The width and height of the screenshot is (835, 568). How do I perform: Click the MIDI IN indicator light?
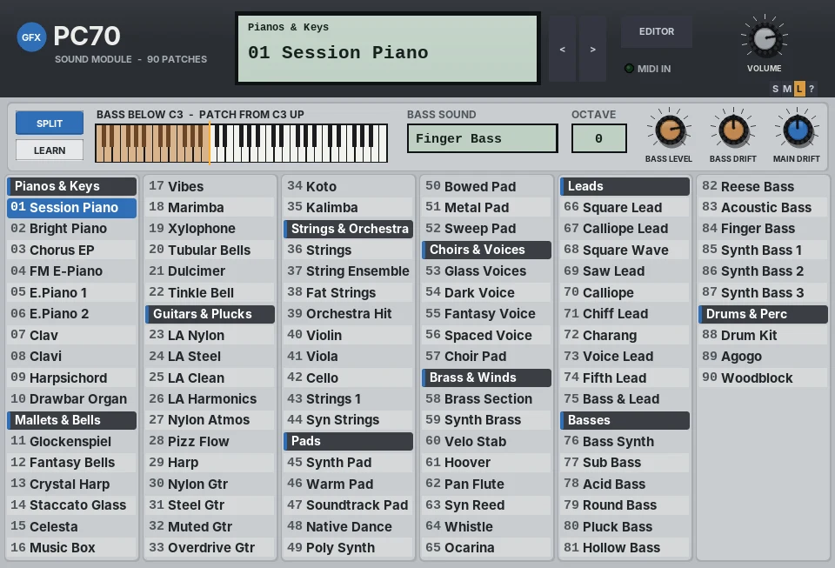(x=629, y=69)
